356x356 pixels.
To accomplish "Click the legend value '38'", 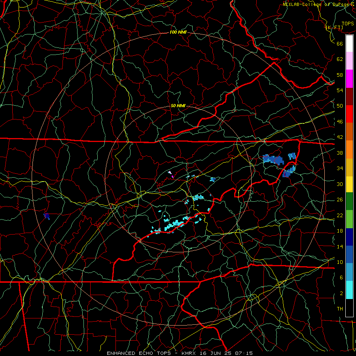I will pos(340,153).
